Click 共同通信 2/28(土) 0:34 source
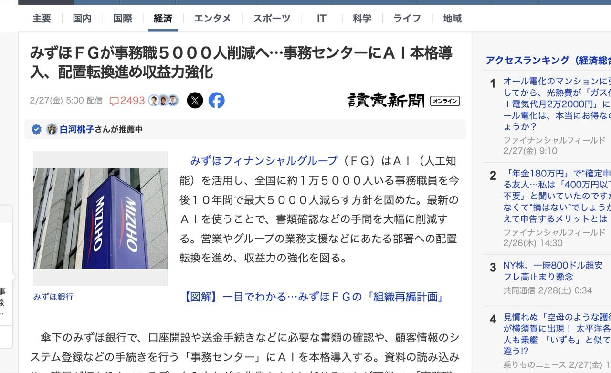This screenshot has height=373, width=611. click(548, 290)
